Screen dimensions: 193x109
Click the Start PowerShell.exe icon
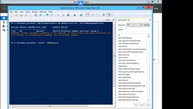81,15
